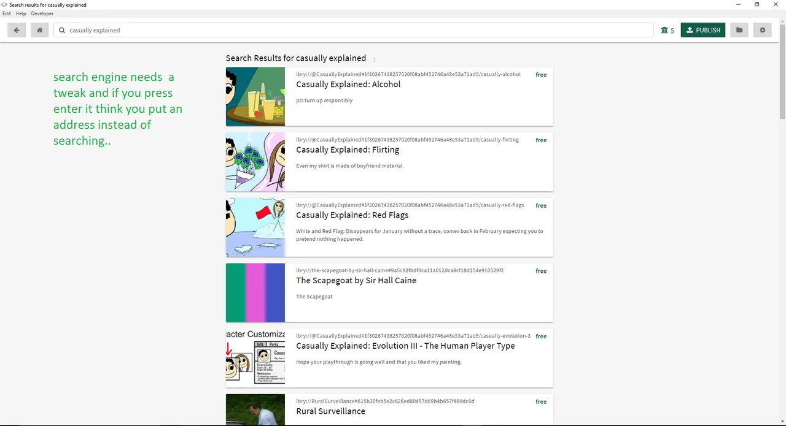Click heading Search Results for casually explained
786x426 pixels.
point(296,58)
